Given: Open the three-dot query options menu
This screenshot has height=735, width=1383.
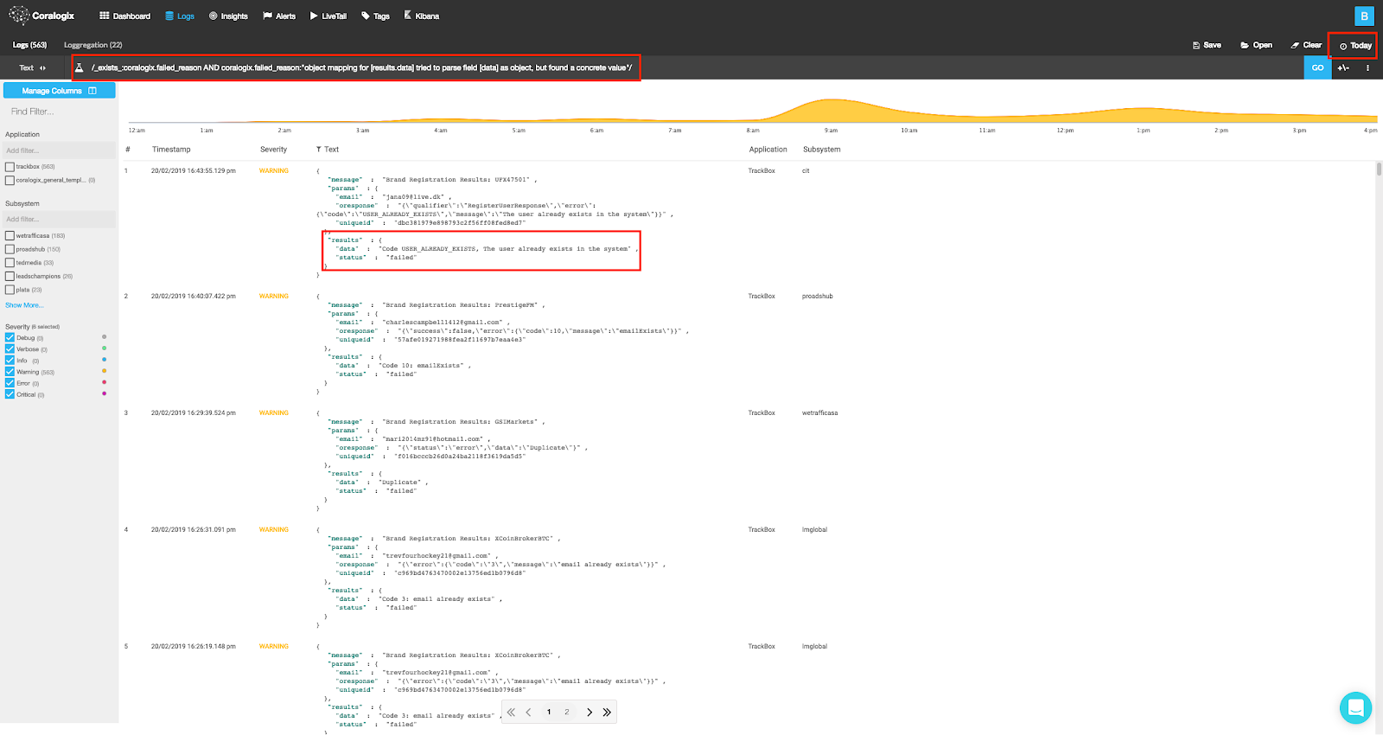Looking at the screenshot, I should 1367,67.
